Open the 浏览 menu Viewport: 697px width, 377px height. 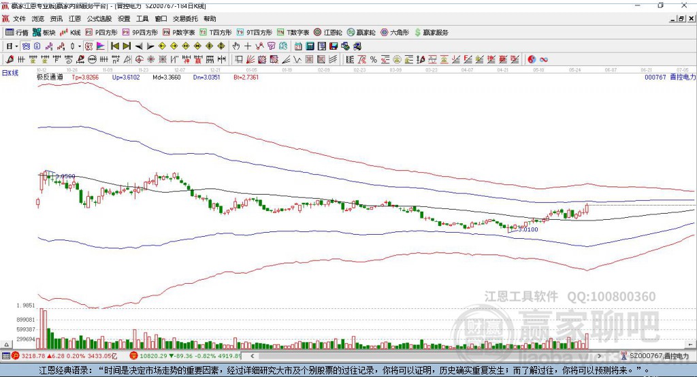pyautogui.click(x=38, y=18)
